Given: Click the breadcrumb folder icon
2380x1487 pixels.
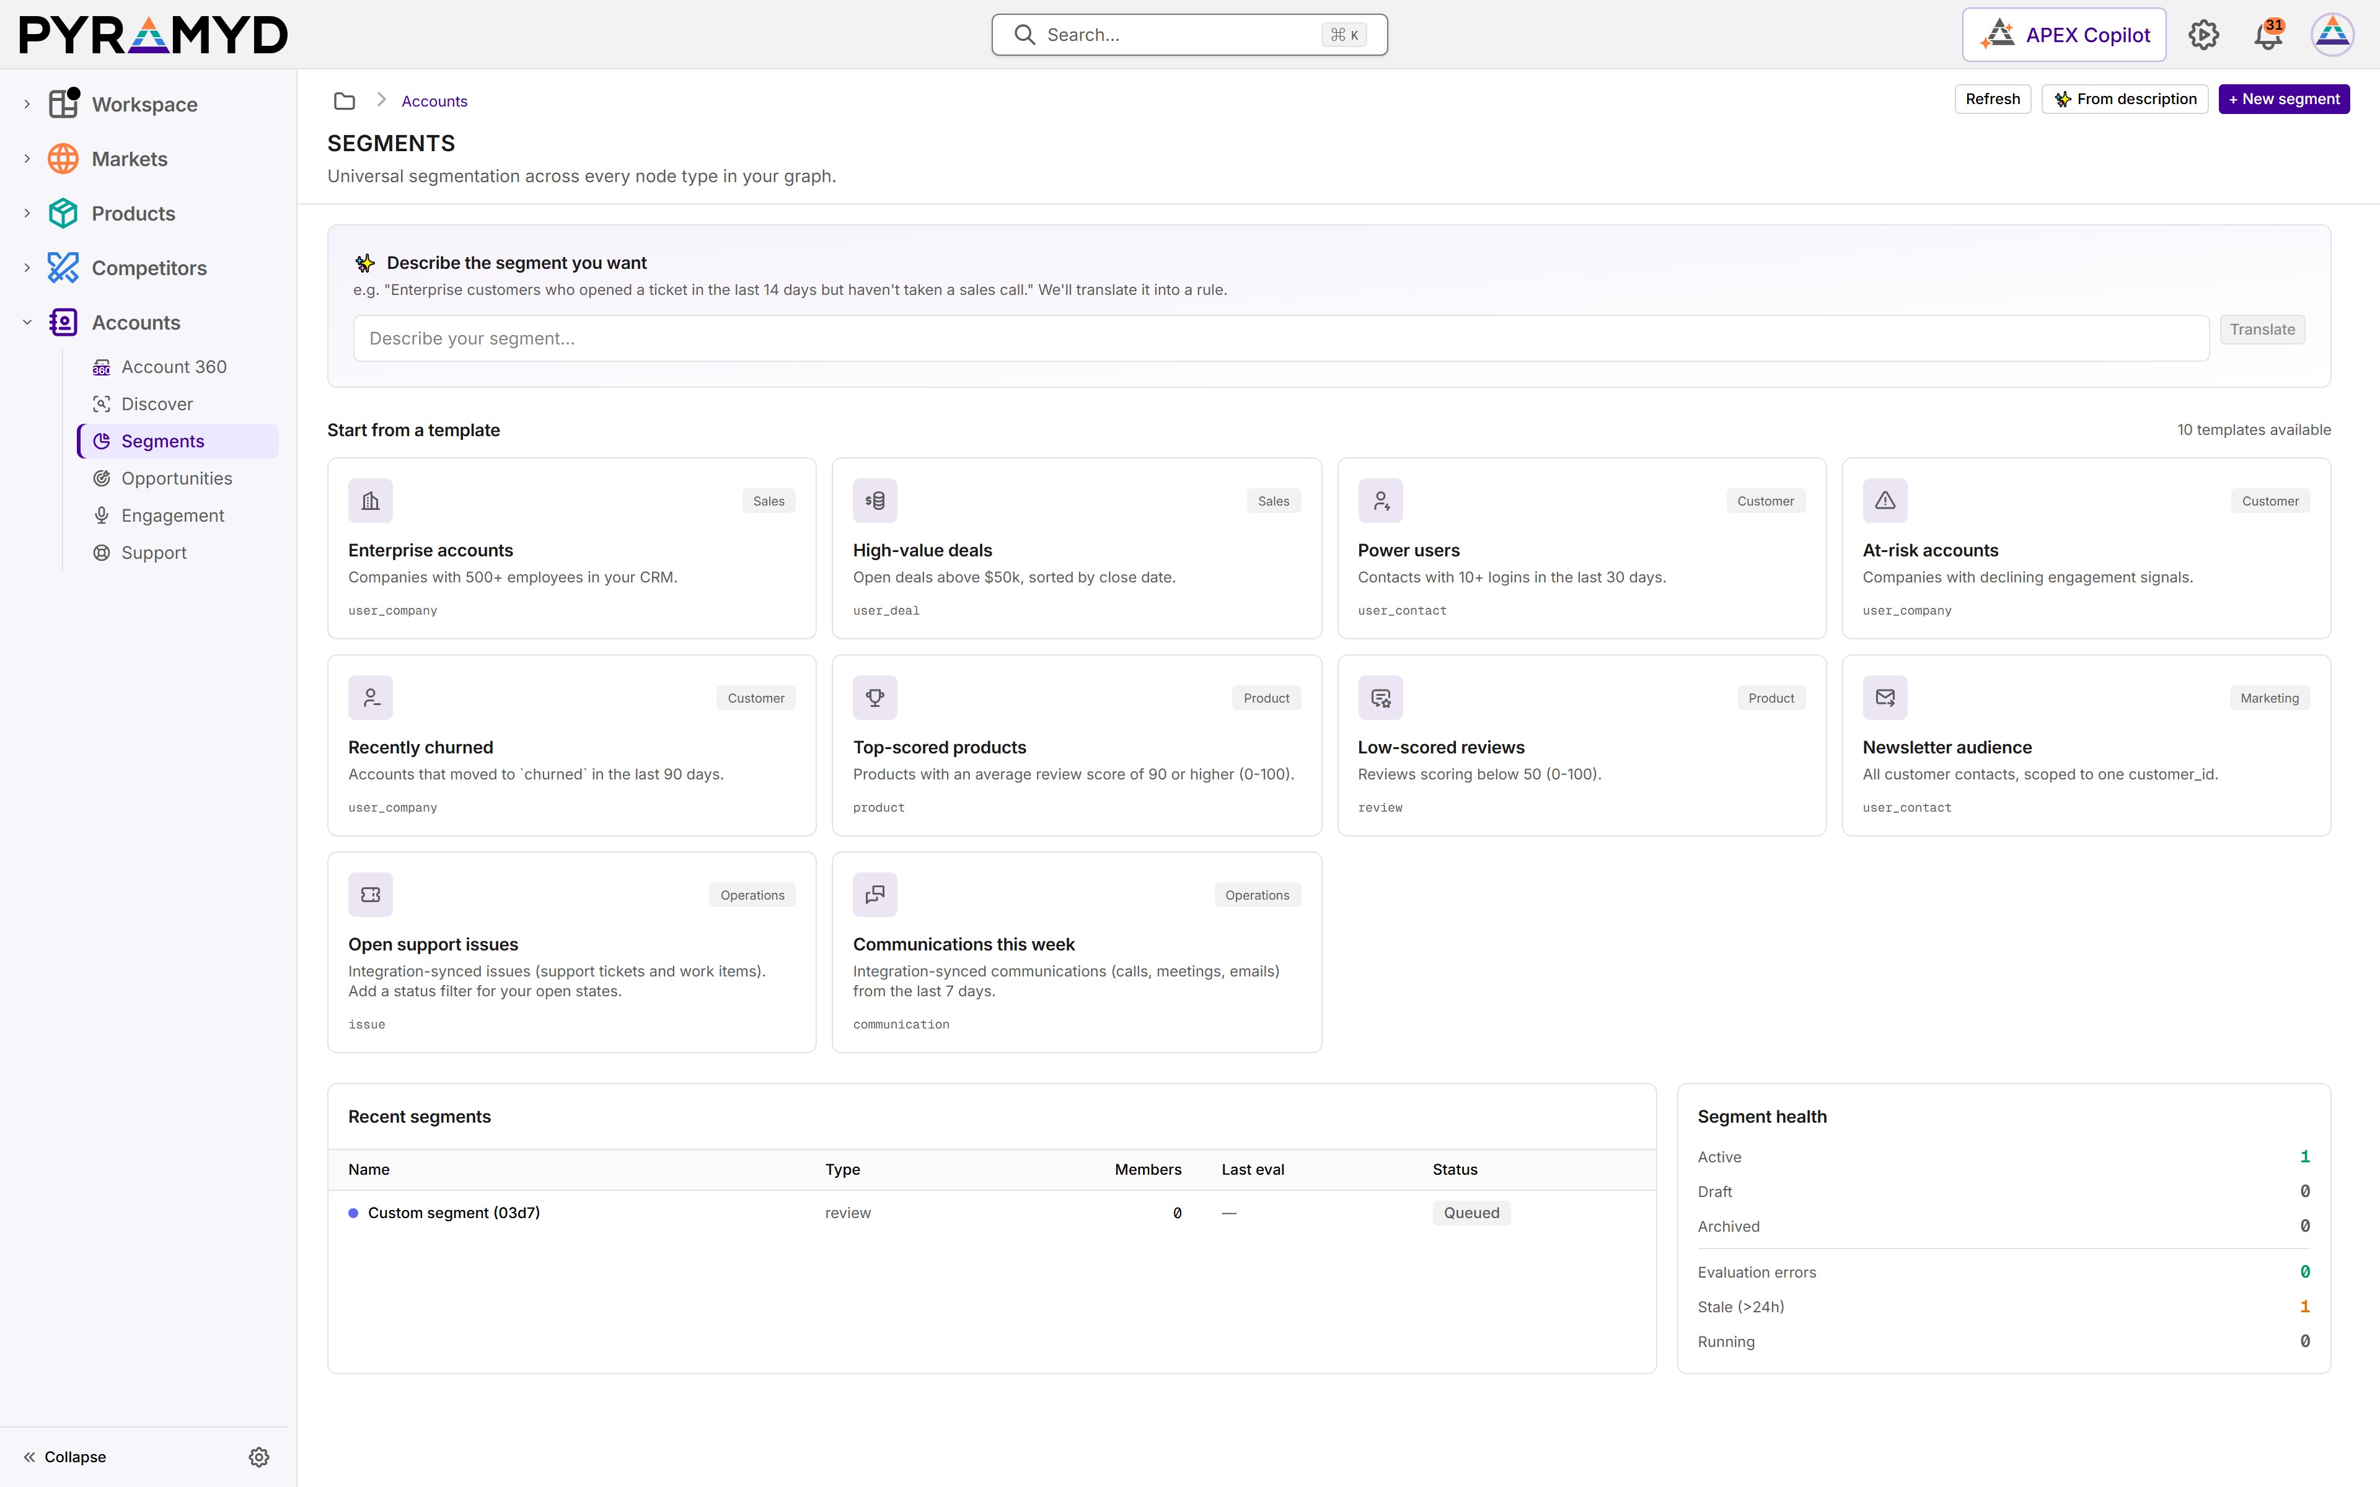Looking at the screenshot, I should (344, 100).
